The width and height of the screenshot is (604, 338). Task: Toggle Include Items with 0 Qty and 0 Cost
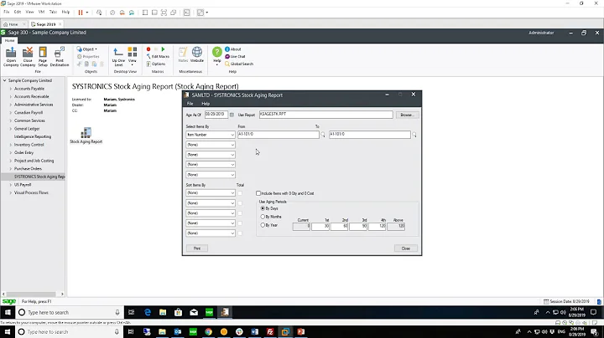tap(258, 193)
